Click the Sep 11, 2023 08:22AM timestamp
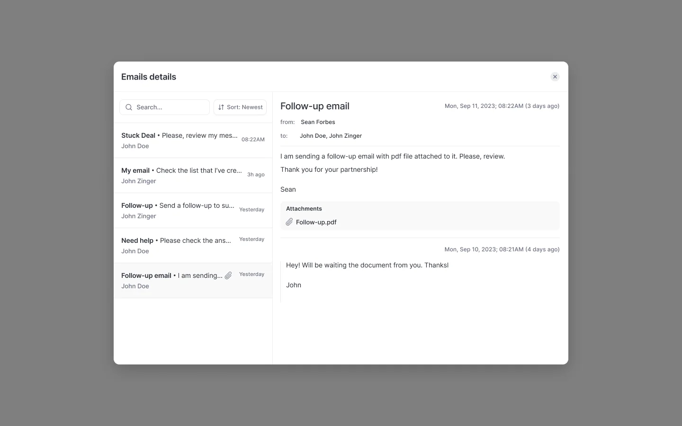The height and width of the screenshot is (426, 682). click(502, 106)
